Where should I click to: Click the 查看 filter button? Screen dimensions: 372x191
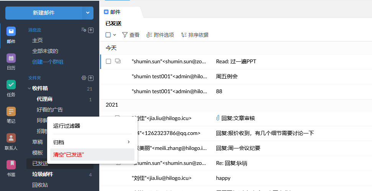131,35
